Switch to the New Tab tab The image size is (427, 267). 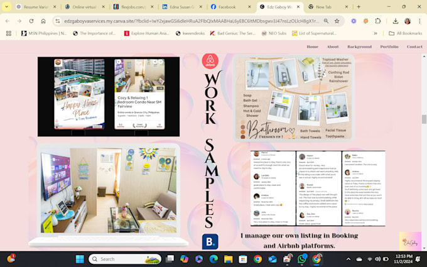click(x=328, y=7)
